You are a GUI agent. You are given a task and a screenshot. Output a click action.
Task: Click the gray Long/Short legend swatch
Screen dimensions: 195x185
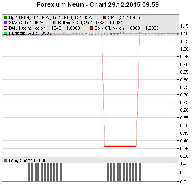(x=6, y=160)
